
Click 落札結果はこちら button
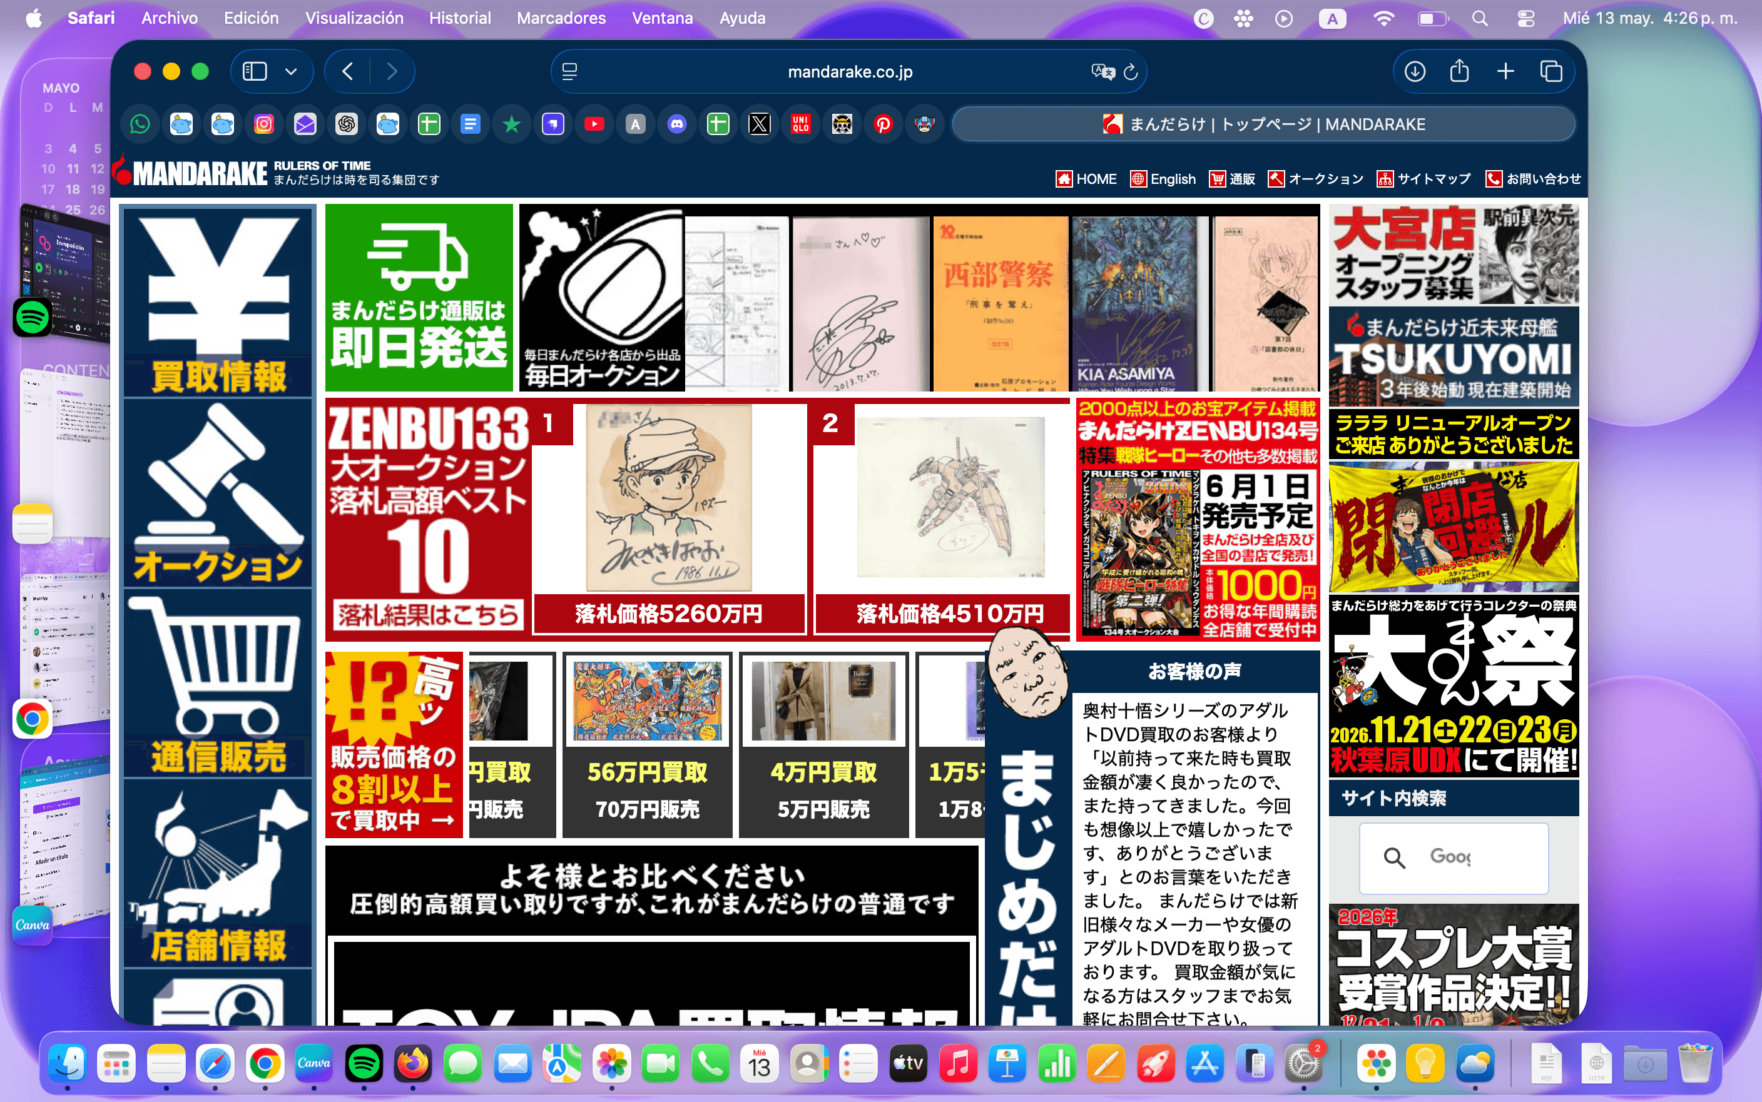point(429,615)
